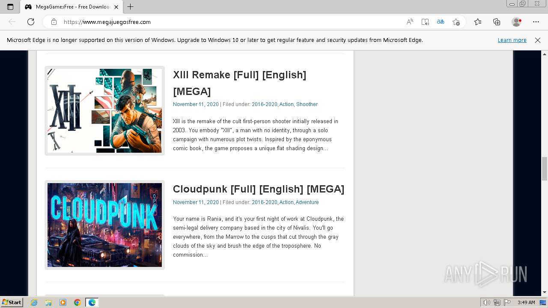This screenshot has height=308, width=548.
Task: Click the scrollbar down arrow
Action: [545, 293]
